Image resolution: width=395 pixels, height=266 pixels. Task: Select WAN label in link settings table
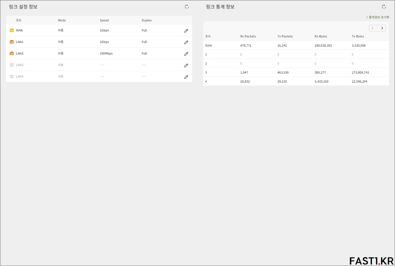coord(19,30)
